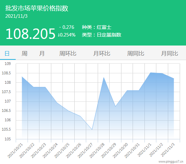Screen dimensions: 186x164
Task: Click the 2021/10/28 peak data point
Action: [x=104, y=77]
